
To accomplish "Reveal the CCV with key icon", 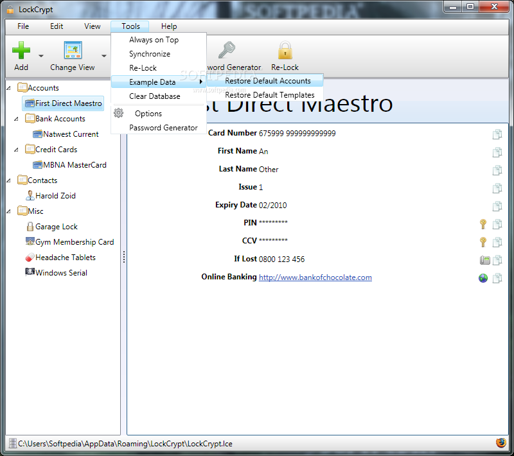I will (x=483, y=242).
